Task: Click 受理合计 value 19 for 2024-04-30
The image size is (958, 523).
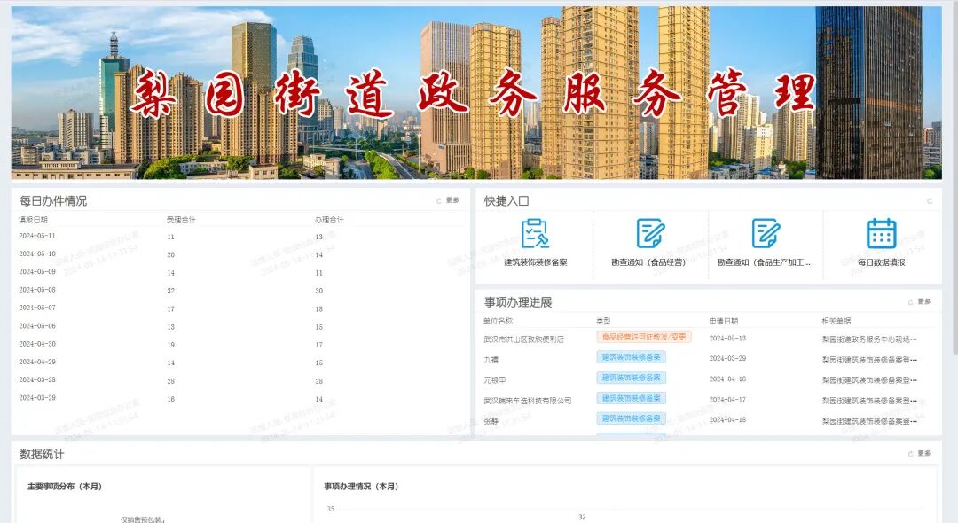Action: click(x=171, y=346)
